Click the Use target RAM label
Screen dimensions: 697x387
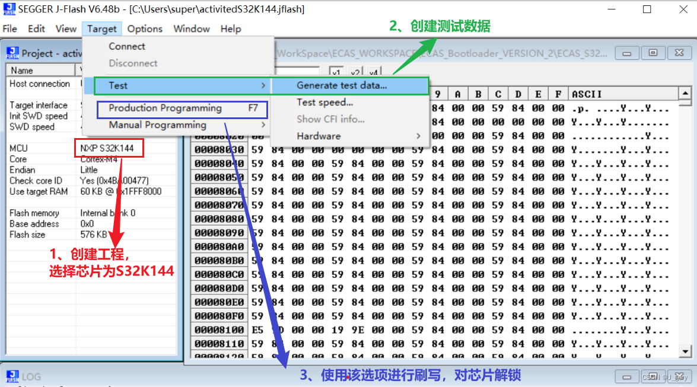39,191
